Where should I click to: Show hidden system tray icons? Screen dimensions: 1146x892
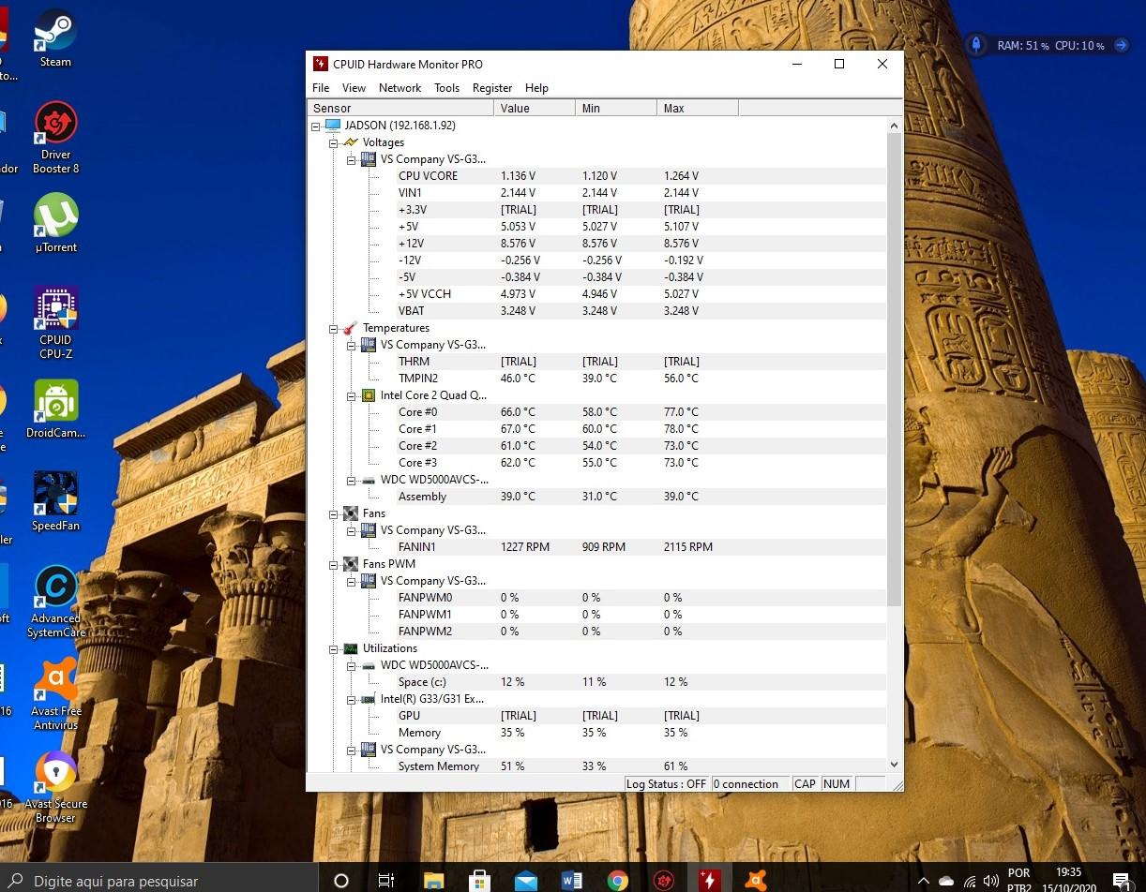pyautogui.click(x=924, y=881)
